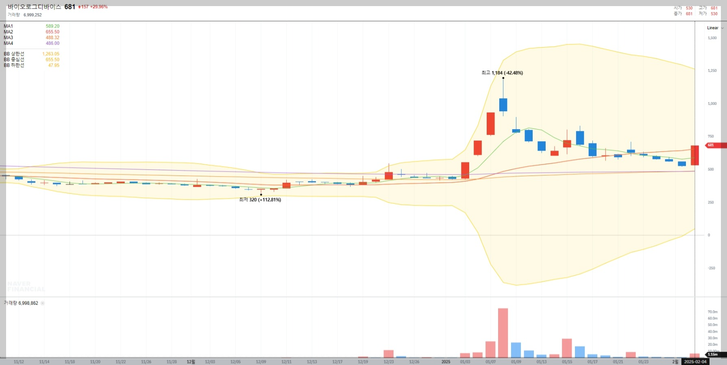Viewport: 727px width, 365px height.
Task: Click the 01/15 date on time axis
Action: tap(567, 362)
